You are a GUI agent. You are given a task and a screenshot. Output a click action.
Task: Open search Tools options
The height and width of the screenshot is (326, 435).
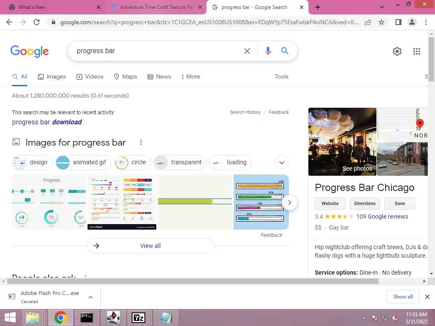tap(281, 77)
